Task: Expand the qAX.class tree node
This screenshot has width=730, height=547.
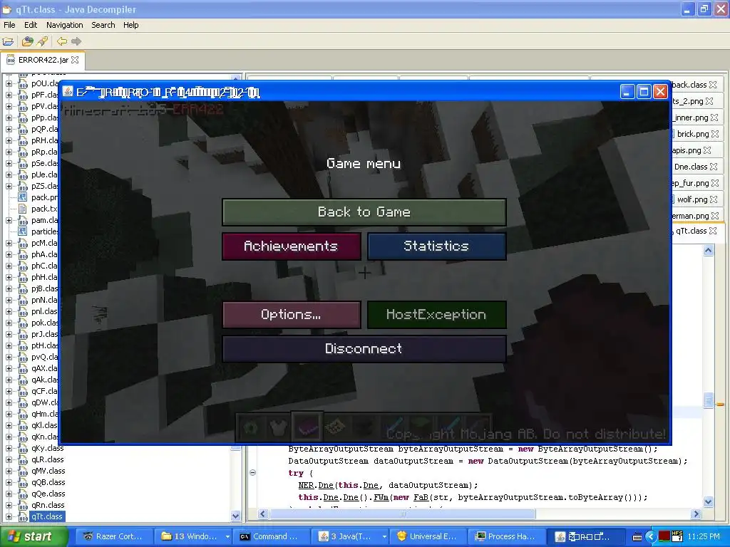Action: point(9,368)
